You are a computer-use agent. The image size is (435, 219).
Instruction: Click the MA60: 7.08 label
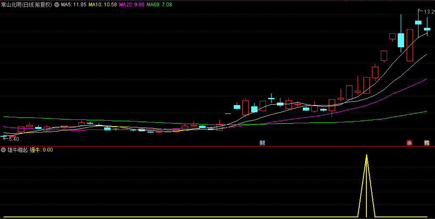pos(159,5)
